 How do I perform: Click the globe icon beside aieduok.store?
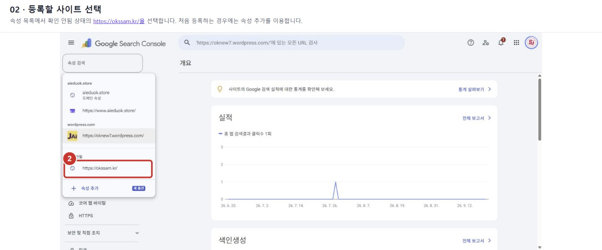72,95
